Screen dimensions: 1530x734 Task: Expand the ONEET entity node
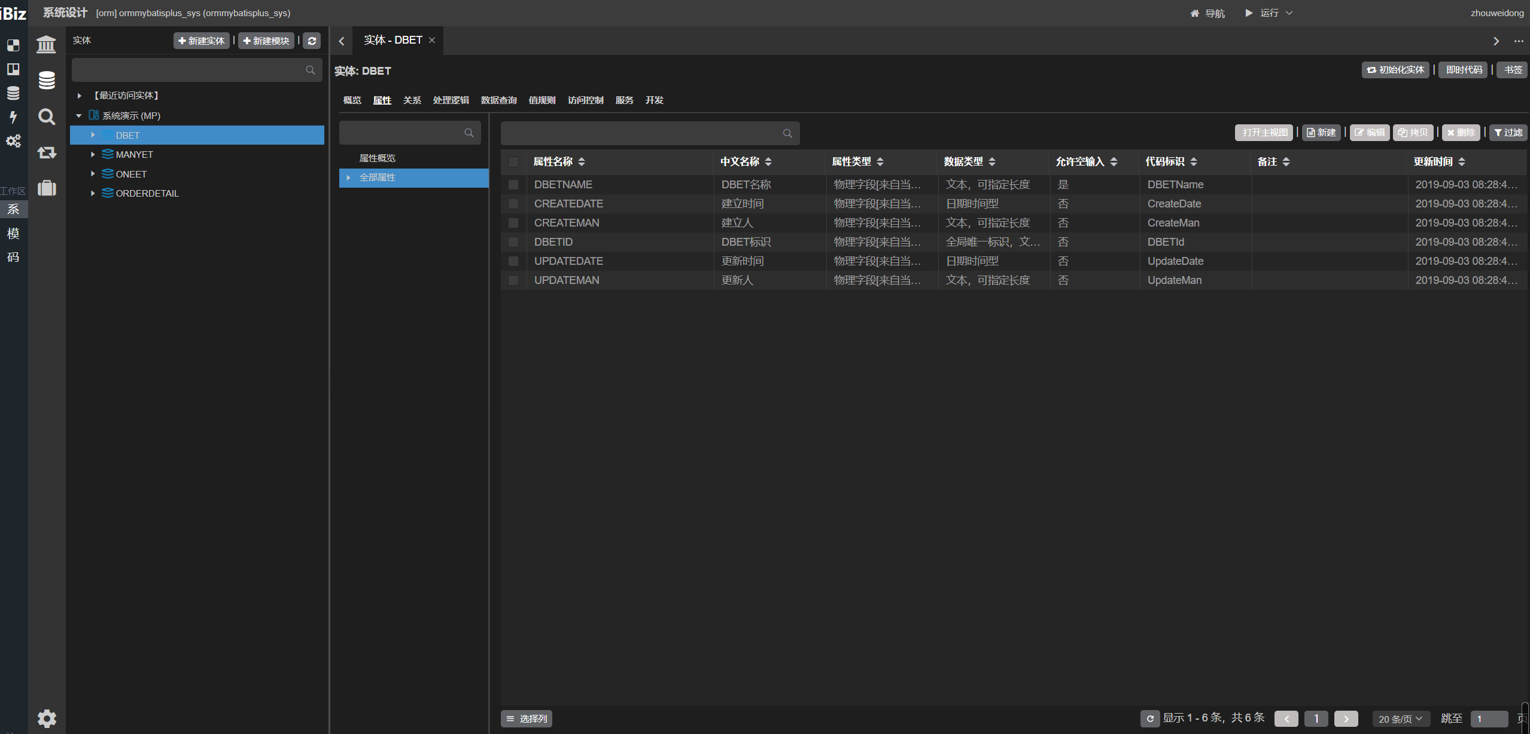[x=93, y=174]
